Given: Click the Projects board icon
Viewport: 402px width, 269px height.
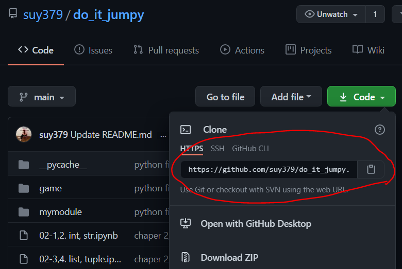Looking at the screenshot, I should [x=291, y=49].
